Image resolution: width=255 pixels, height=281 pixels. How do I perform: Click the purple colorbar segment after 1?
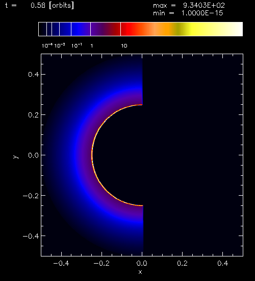(106, 29)
